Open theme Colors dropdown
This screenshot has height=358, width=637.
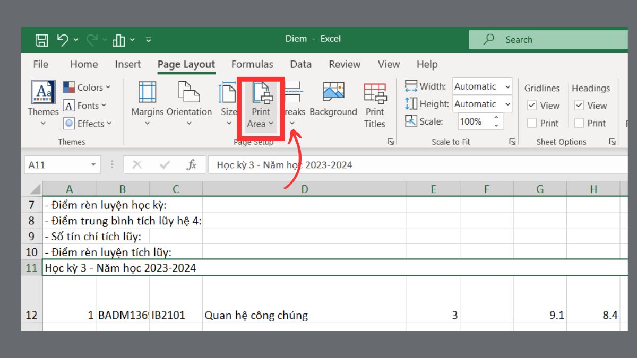click(87, 88)
